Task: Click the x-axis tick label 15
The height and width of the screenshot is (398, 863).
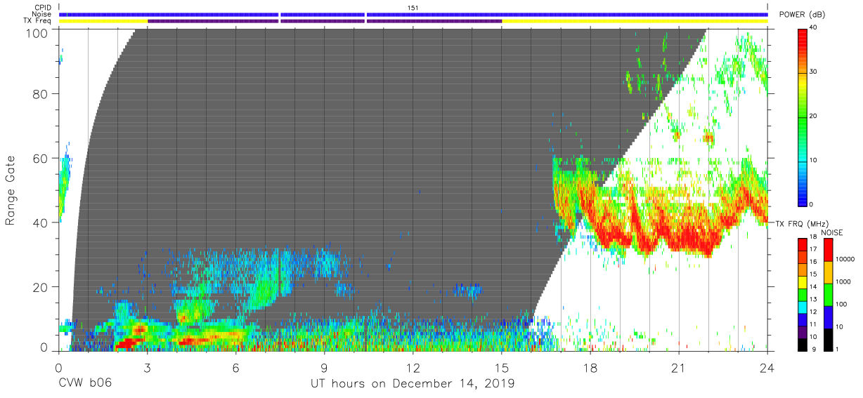Action: 502,367
